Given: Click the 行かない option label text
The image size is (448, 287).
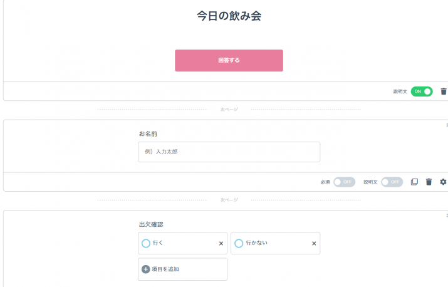Looking at the screenshot, I should 257,243.
